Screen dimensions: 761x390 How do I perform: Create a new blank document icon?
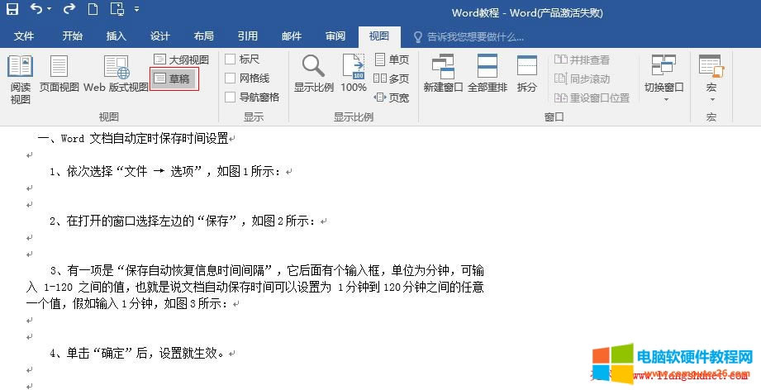(93, 9)
